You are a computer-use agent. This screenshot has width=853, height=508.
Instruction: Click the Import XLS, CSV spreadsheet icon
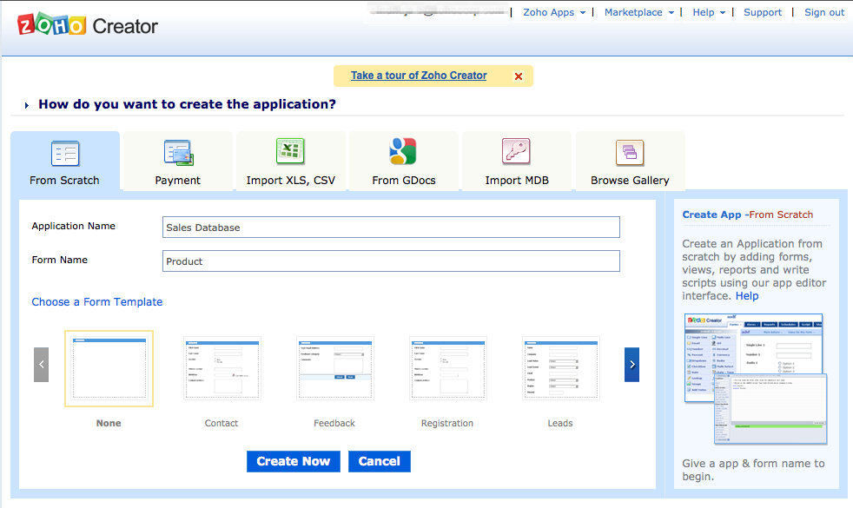290,152
